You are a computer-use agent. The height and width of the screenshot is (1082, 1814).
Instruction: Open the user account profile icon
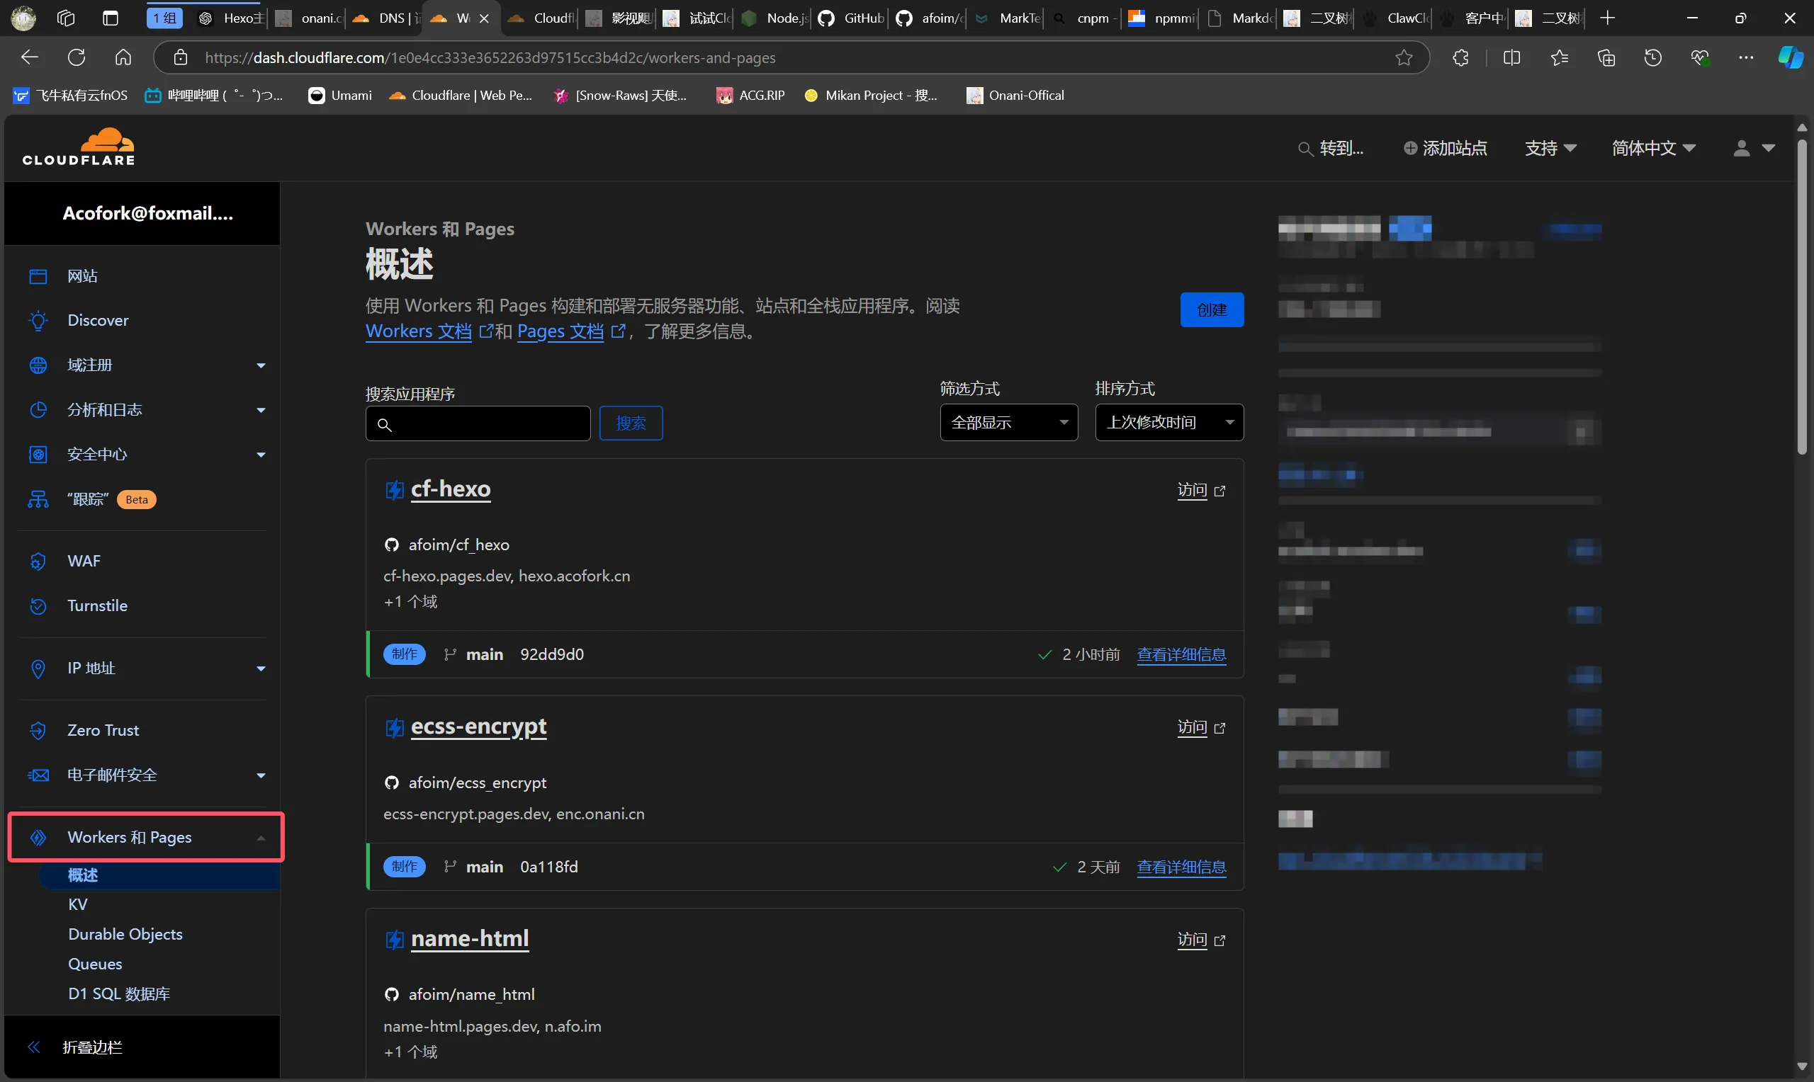1741,149
